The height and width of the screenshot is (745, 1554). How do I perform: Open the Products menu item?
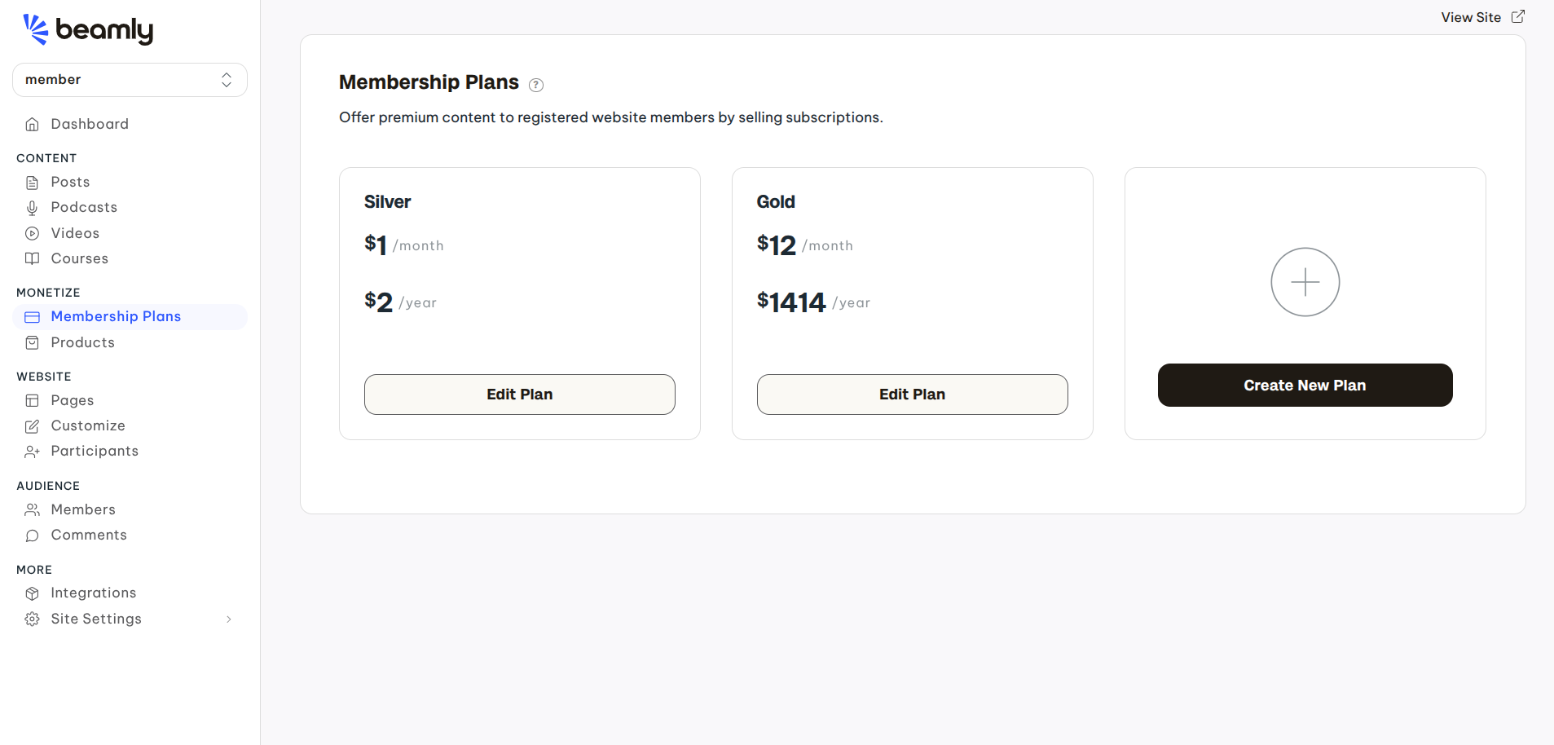click(x=82, y=342)
